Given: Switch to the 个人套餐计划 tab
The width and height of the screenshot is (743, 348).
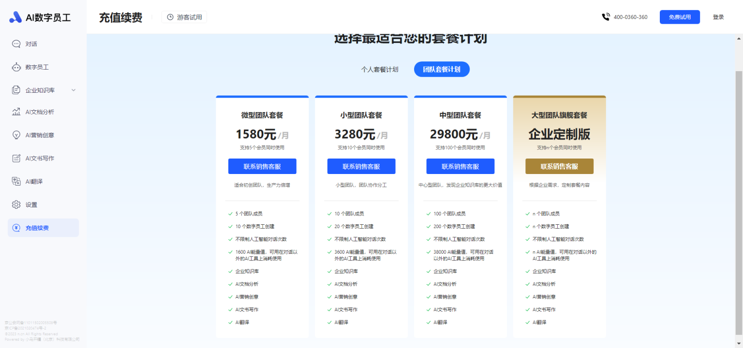Looking at the screenshot, I should click(380, 69).
